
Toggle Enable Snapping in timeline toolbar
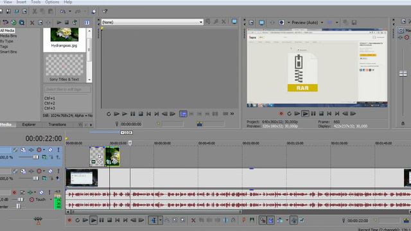(262, 220)
